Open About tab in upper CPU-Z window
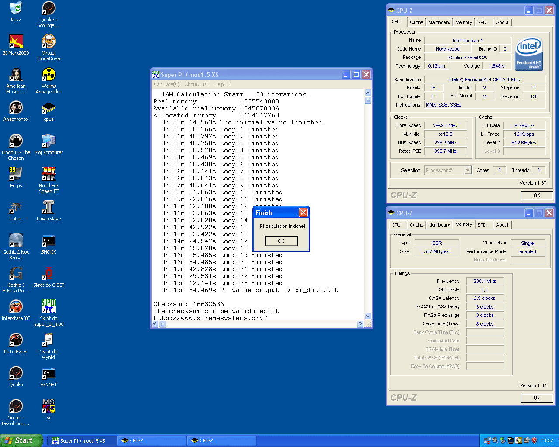Viewport: 559px width, 447px height. click(x=502, y=22)
